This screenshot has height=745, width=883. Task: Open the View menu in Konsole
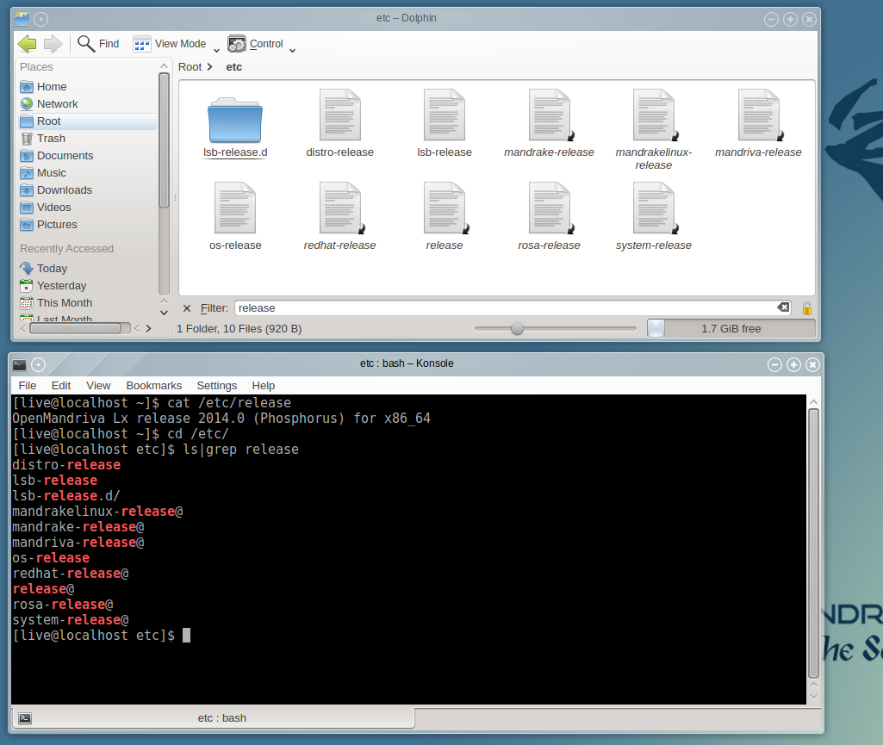click(x=98, y=386)
